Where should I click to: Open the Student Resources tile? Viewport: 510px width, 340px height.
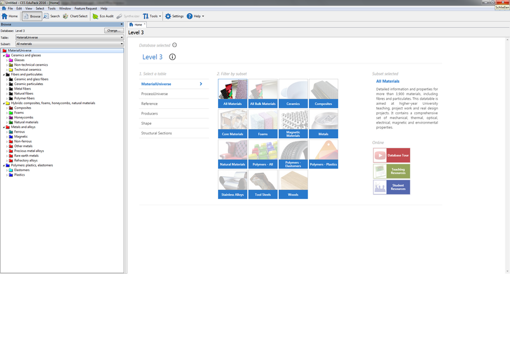point(391,187)
